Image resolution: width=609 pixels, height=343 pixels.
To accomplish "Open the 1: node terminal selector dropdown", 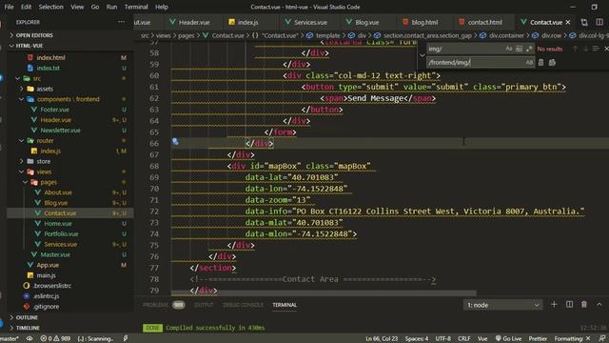I will coord(502,305).
